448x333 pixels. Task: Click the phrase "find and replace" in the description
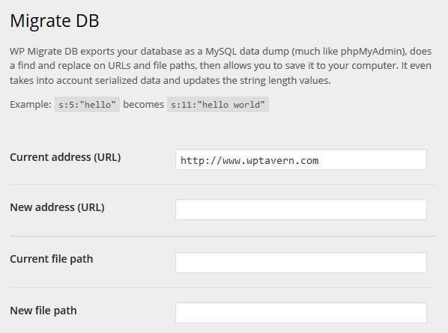pos(54,66)
